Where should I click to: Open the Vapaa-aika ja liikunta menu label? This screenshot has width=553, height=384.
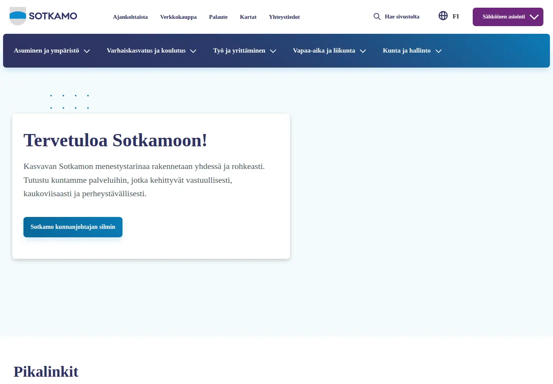click(x=324, y=51)
